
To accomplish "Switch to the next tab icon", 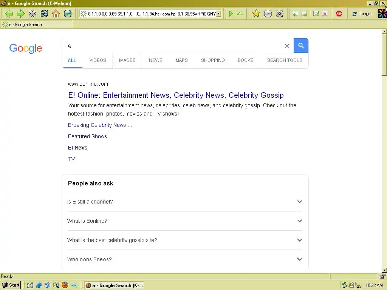I will tap(305, 14).
